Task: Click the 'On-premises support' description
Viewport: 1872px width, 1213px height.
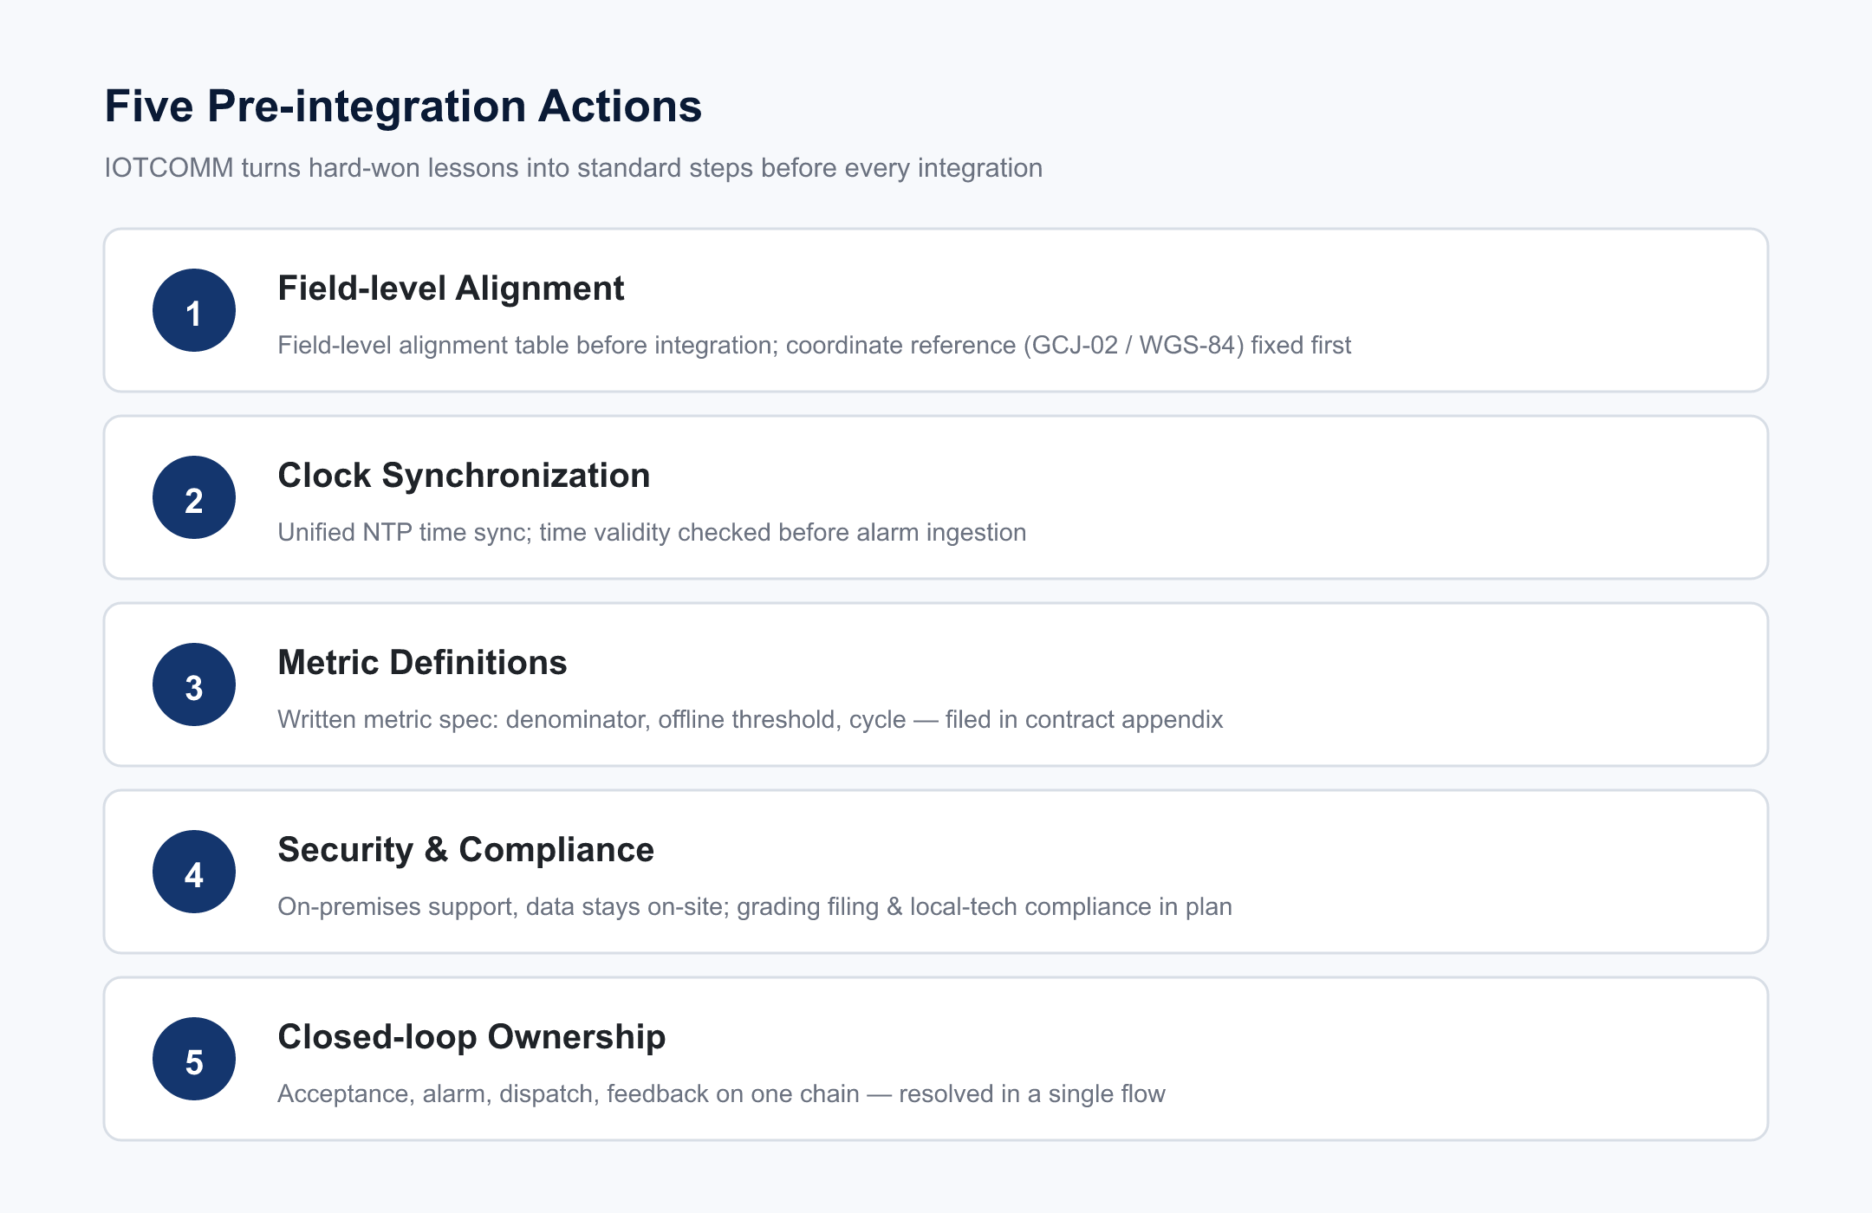Action: coord(754,906)
